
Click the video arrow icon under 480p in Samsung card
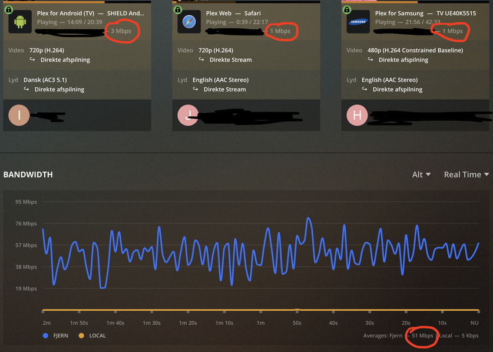370,59
